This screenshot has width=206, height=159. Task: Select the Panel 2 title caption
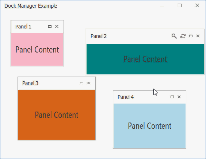[x=99, y=36]
